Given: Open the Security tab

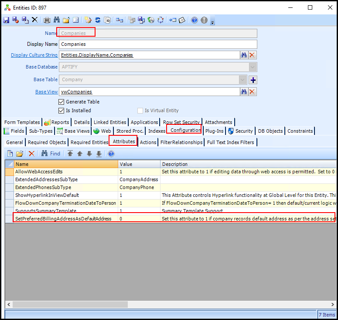Looking at the screenshot, I should coord(240,131).
